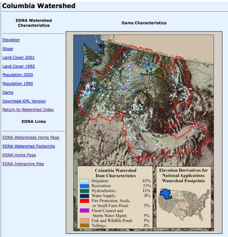
Task: Click the Portland label on the map
Action: [x=92, y=90]
